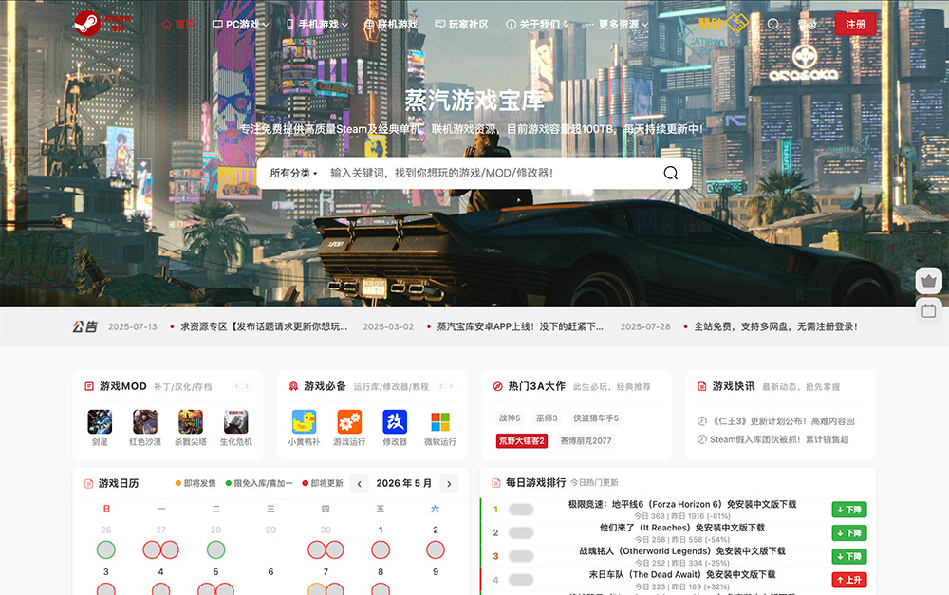
Task: Open ranked game 他们来了 (It Reaches)
Action: coord(682,528)
